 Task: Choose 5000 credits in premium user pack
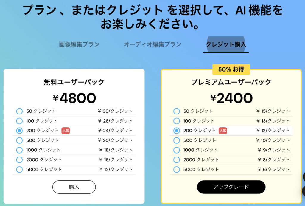(177, 169)
